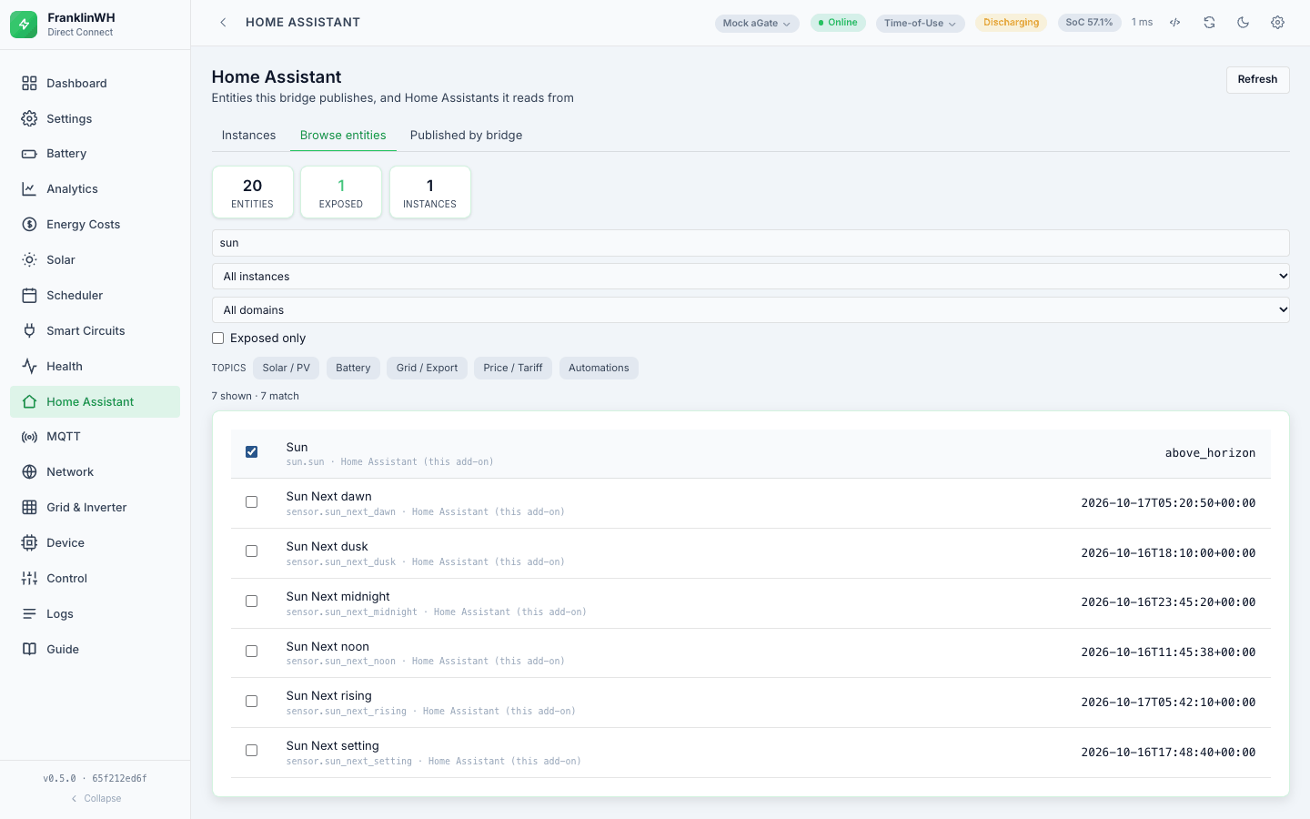Open Logs in the sidebar
This screenshot has width=1310, height=819.
[95, 614]
